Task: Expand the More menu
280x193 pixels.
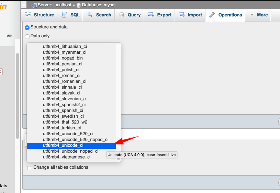Action: pyautogui.click(x=258, y=15)
